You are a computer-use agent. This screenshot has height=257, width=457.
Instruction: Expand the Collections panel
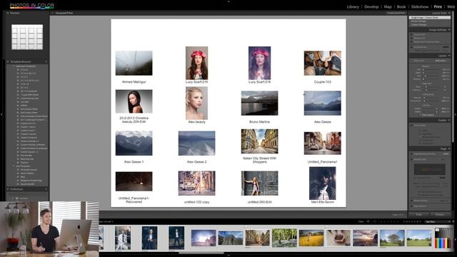click(x=8, y=189)
